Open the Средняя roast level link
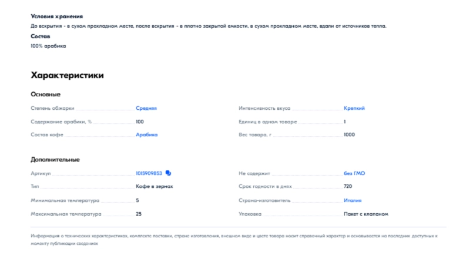The width and height of the screenshot is (470, 262). click(x=146, y=108)
